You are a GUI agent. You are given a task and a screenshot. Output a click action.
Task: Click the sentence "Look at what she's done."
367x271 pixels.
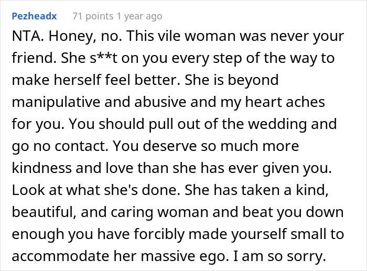pos(96,190)
